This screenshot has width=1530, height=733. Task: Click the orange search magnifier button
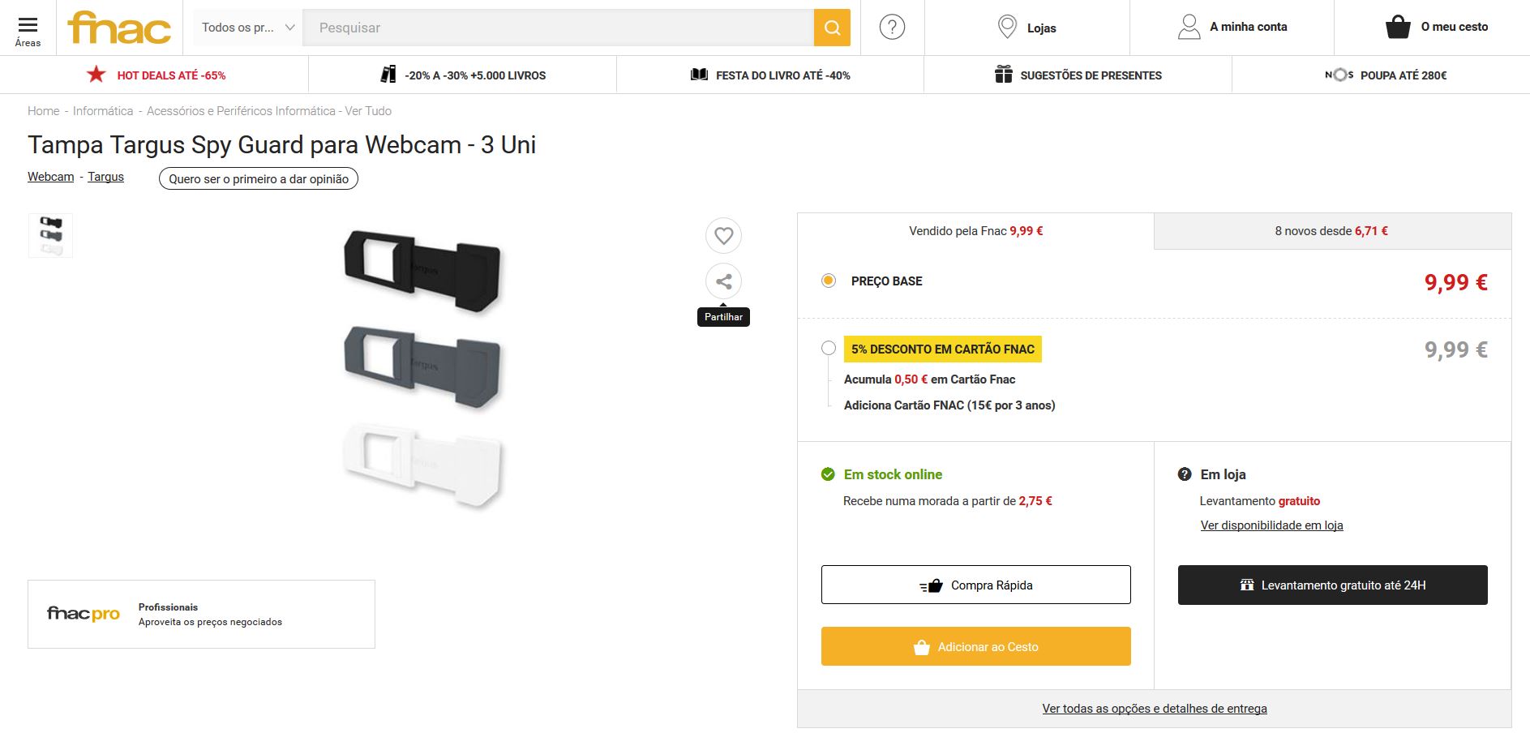[x=832, y=28]
